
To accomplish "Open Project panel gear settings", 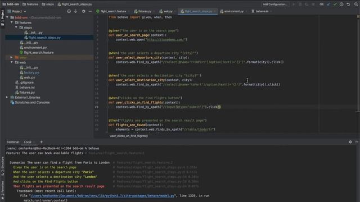I will [84, 11].
